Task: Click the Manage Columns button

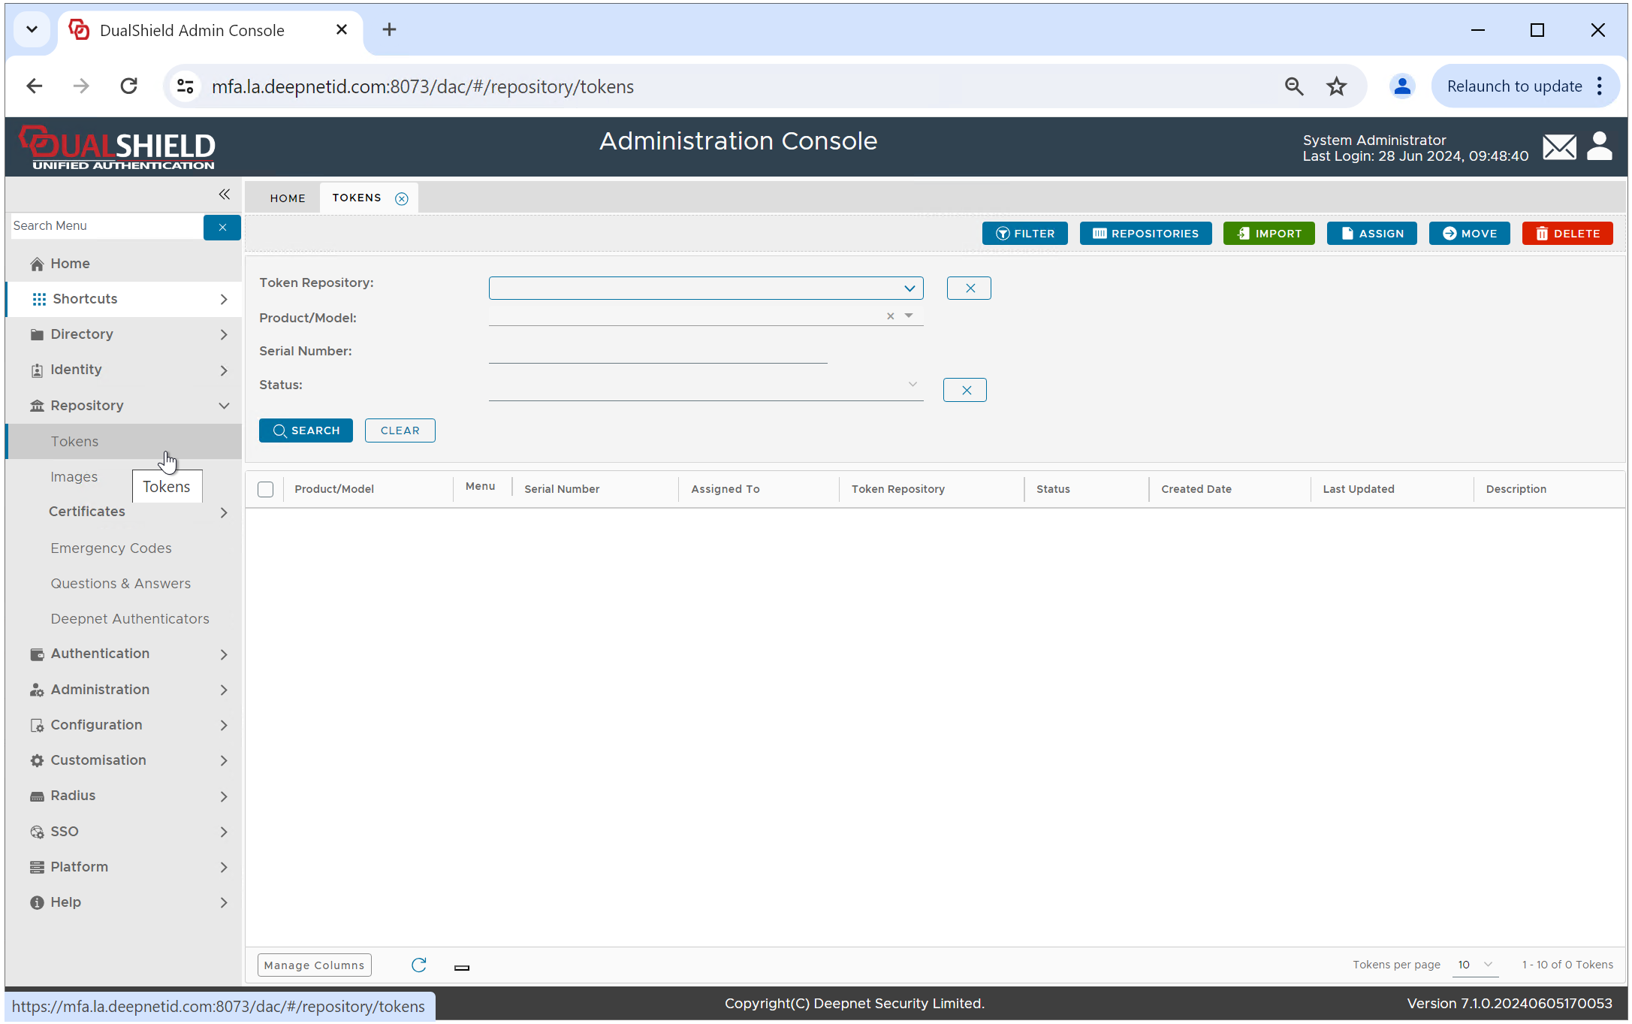Action: [314, 965]
